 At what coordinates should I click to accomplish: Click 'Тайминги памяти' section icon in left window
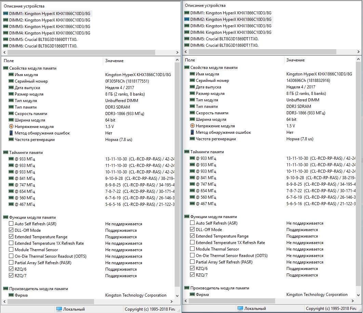tap(5, 152)
